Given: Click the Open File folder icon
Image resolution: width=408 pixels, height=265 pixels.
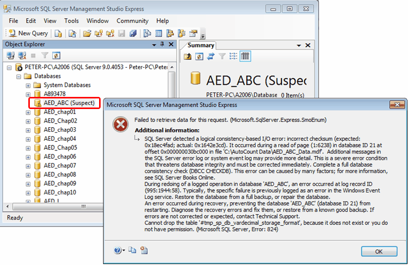Looking at the screenshot, I should [x=87, y=33].
